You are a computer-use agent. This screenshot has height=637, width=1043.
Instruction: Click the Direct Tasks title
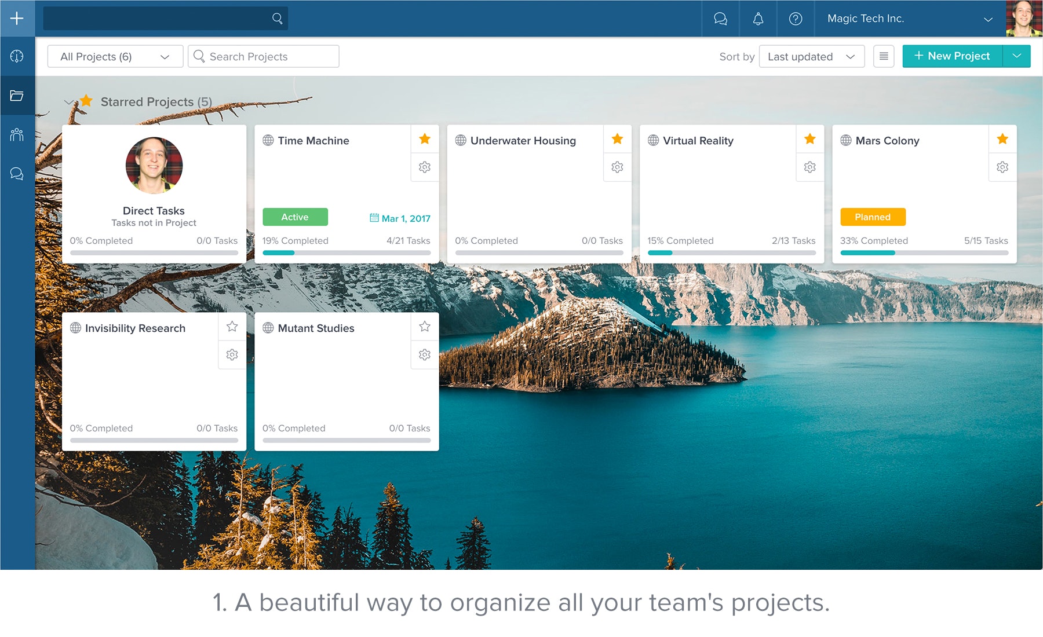(154, 211)
